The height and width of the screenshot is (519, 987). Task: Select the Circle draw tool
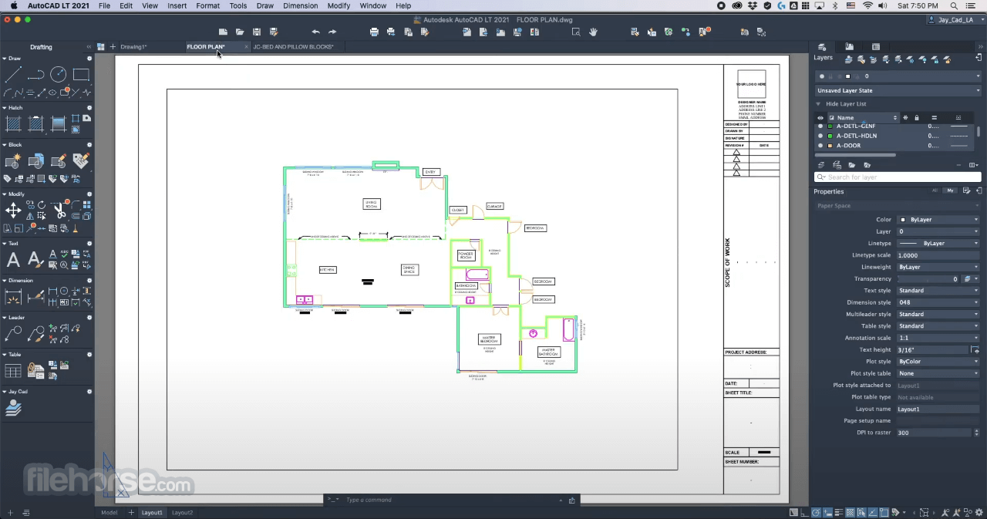pyautogui.click(x=59, y=75)
